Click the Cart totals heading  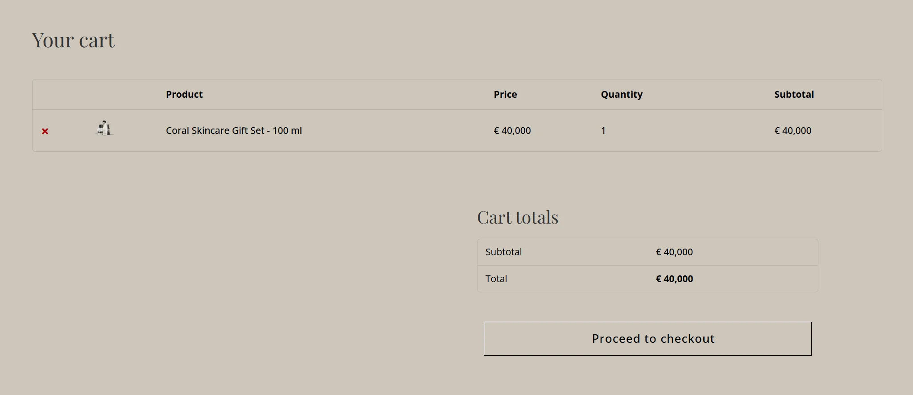coord(518,218)
